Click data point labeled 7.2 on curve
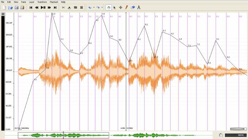The image size is (248, 139). [196, 46]
